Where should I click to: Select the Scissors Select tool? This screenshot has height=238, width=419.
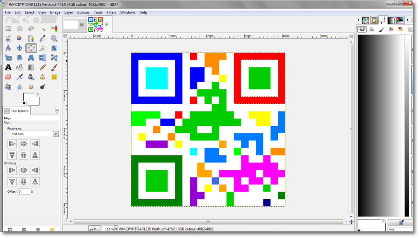(x=8, y=38)
